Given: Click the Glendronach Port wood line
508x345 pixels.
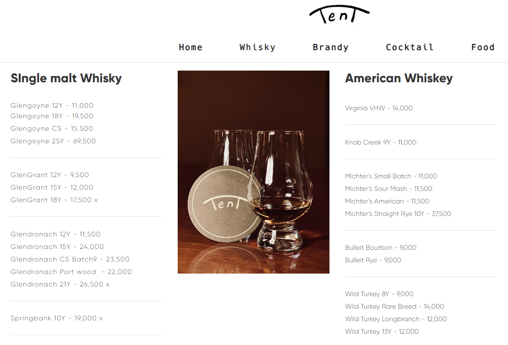Looking at the screenshot, I should pos(71,272).
